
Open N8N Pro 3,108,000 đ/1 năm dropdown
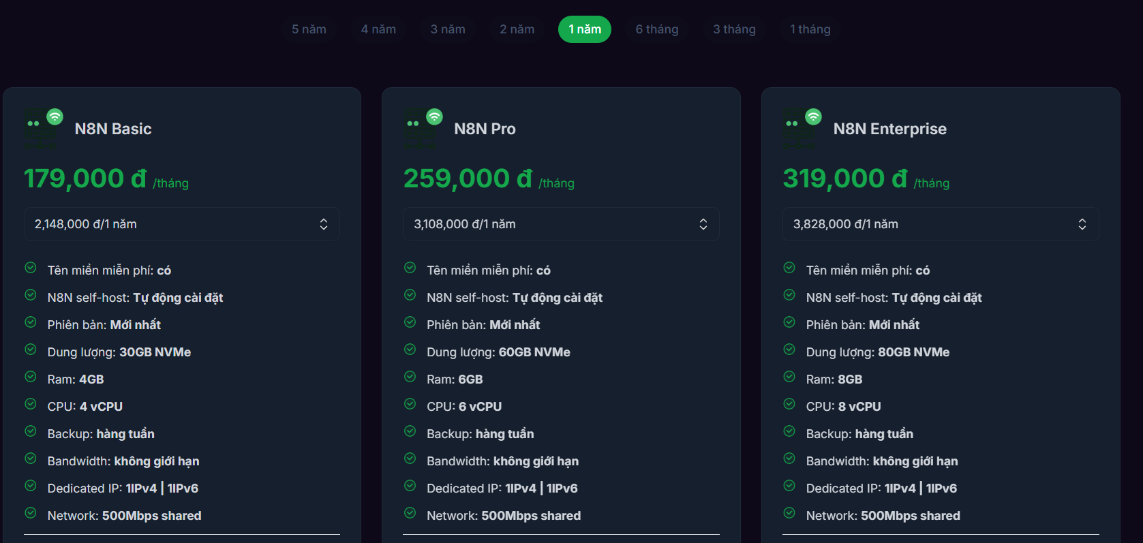click(x=561, y=224)
